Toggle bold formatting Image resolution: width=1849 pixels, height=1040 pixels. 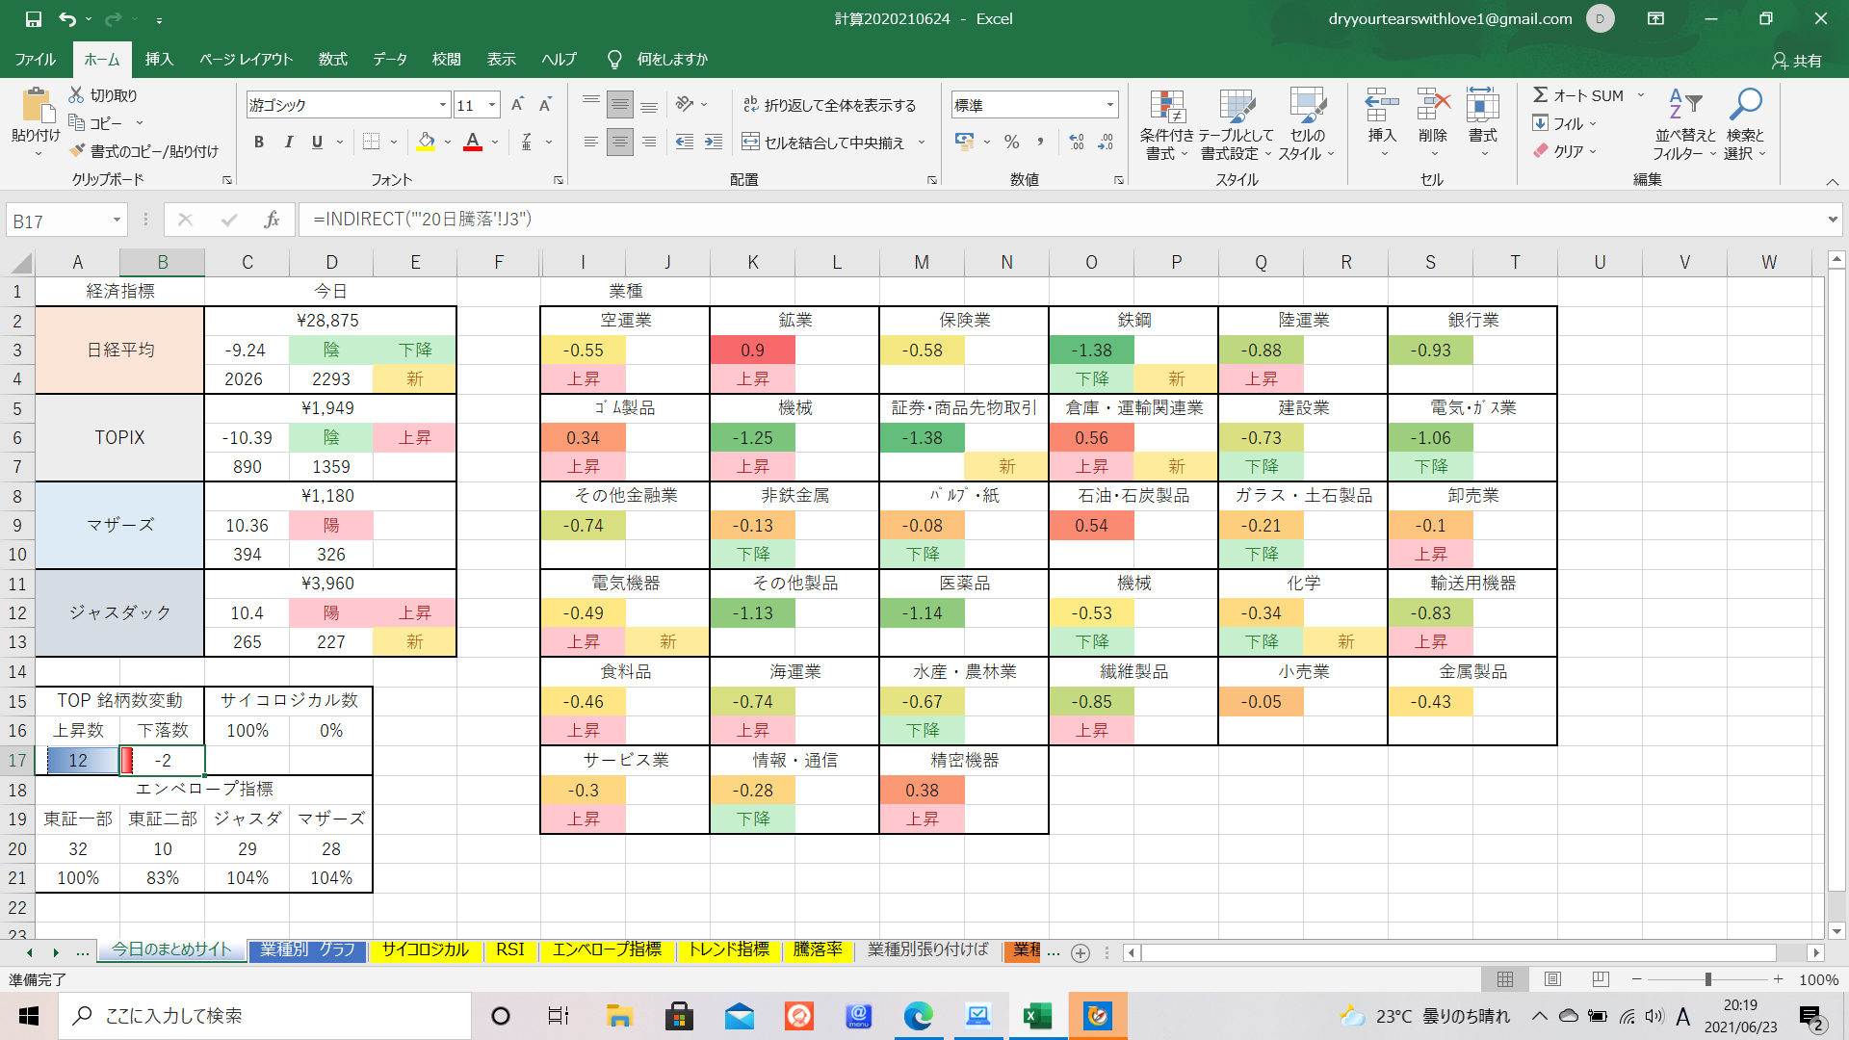[258, 143]
